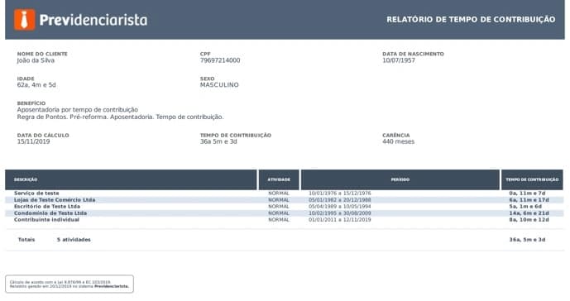570x301 pixels.
Task: Select the 'NOME DO CLIENTE' label
Action: 42,54
